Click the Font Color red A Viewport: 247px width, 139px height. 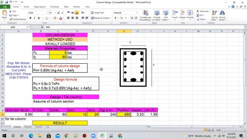click(x=61, y=18)
